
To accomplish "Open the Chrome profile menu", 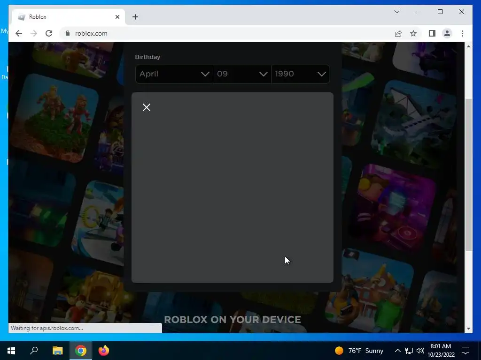I will click(447, 33).
